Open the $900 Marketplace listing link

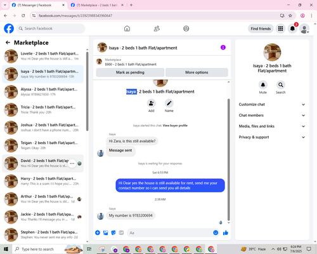(x=131, y=64)
